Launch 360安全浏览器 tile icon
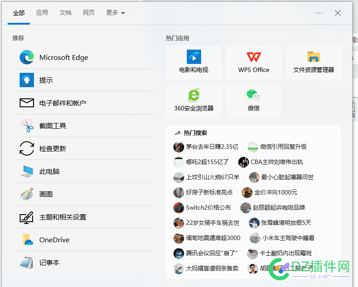 (x=194, y=95)
